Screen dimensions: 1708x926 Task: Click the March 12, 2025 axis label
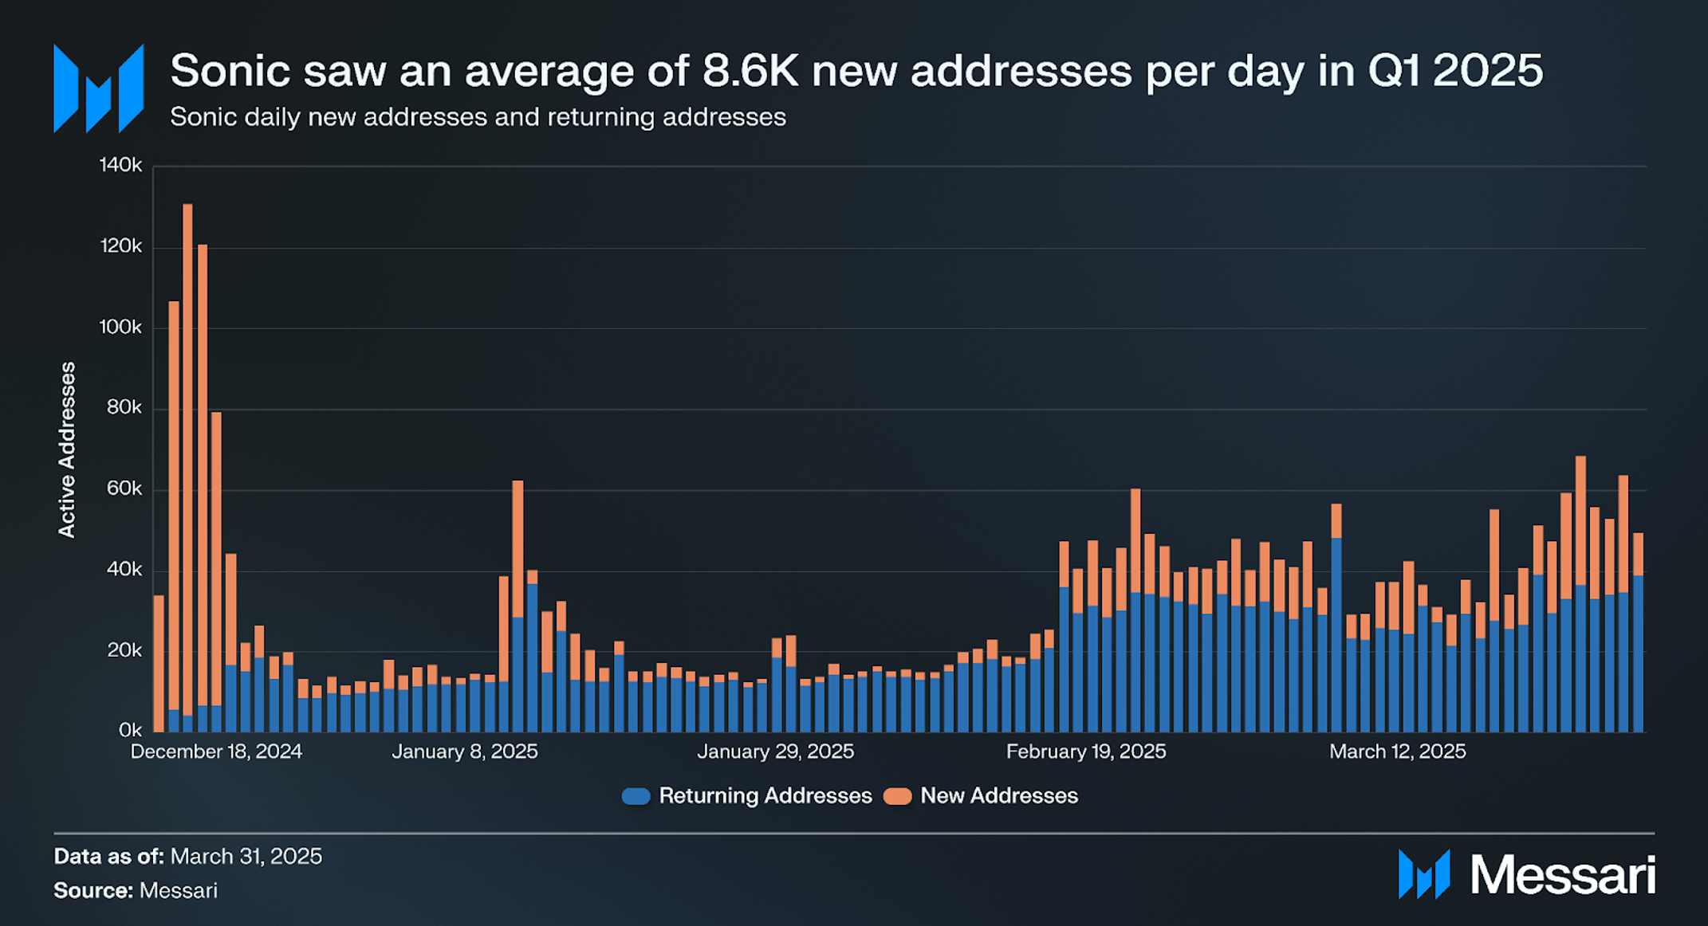tap(1397, 751)
